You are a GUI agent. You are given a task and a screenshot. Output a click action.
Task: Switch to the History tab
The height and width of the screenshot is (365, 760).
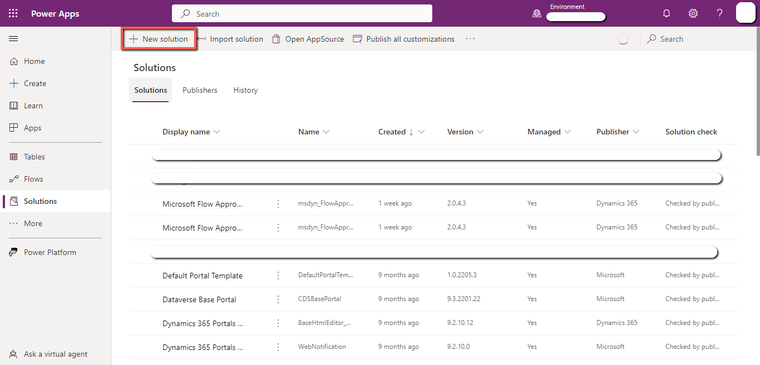click(245, 90)
